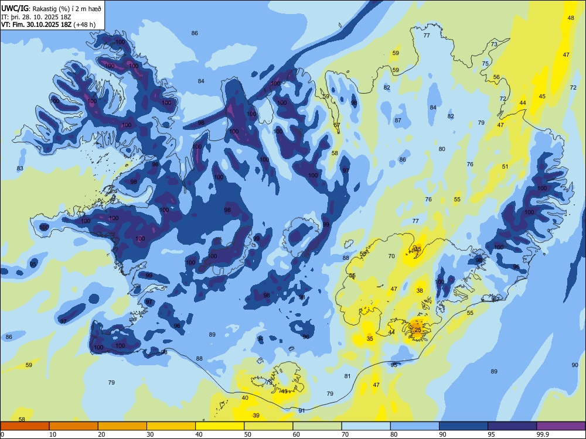Click the humidity value '25' on the map

coord(418,330)
